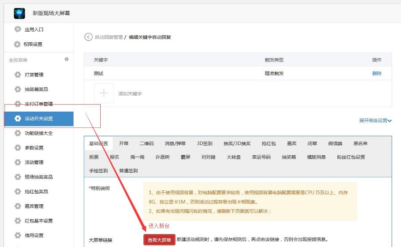Click the gear icon beside 权限设置
The height and width of the screenshot is (247, 401).
click(x=17, y=44)
